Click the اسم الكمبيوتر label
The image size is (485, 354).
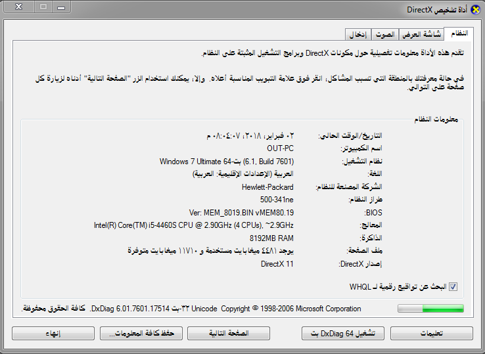pos(361,148)
